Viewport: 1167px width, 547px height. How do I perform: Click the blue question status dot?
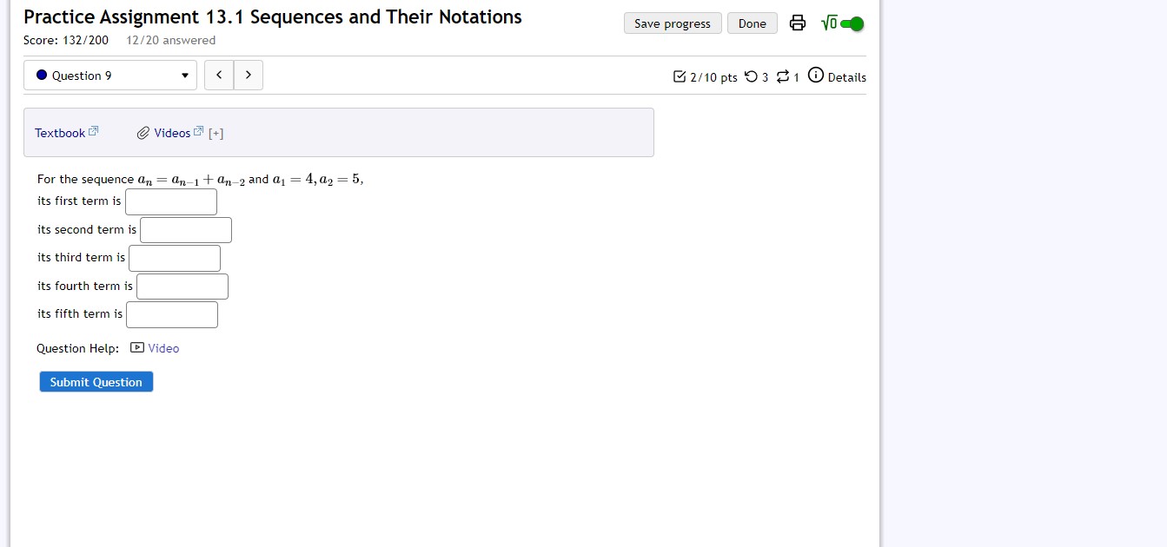tap(40, 75)
